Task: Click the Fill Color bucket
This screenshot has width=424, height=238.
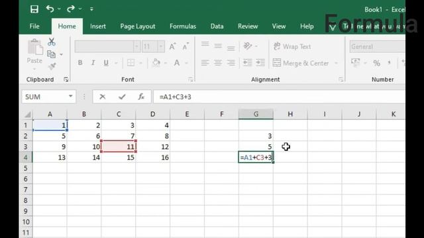Action: click(x=156, y=63)
